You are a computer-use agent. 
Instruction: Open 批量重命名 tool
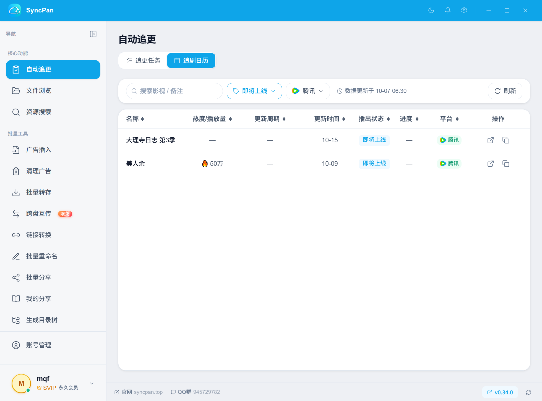tap(53, 256)
